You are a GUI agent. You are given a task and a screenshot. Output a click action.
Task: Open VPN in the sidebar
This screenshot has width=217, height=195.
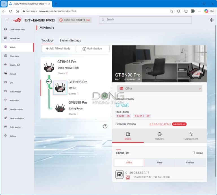[x=17, y=83]
